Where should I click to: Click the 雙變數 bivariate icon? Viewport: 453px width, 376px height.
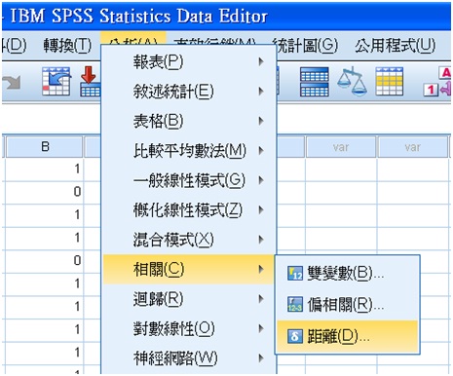295,273
